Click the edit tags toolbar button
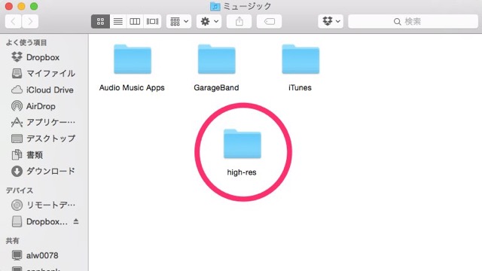 pos(270,21)
